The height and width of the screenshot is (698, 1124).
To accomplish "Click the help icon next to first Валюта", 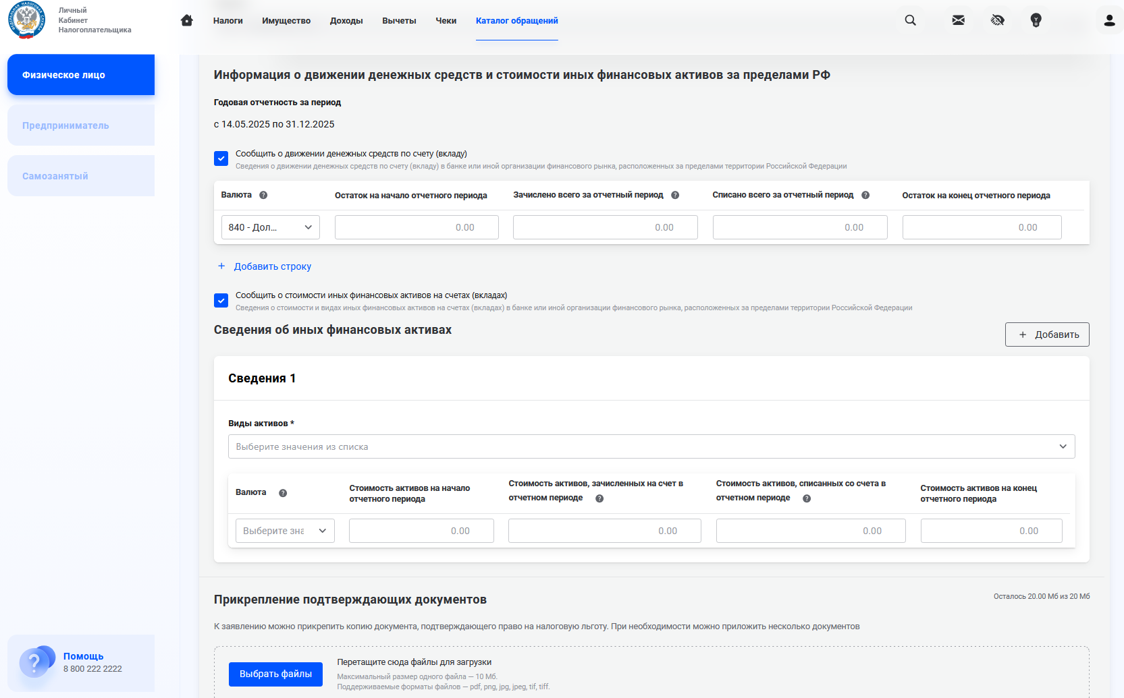I will 263,195.
